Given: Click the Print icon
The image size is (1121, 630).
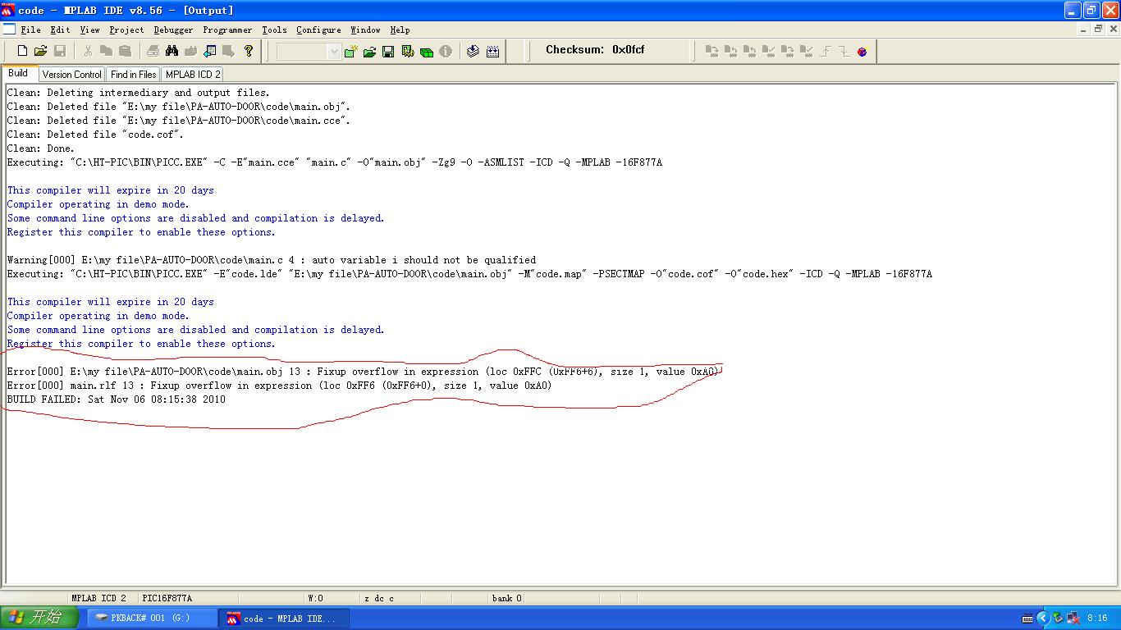Looking at the screenshot, I should (153, 51).
